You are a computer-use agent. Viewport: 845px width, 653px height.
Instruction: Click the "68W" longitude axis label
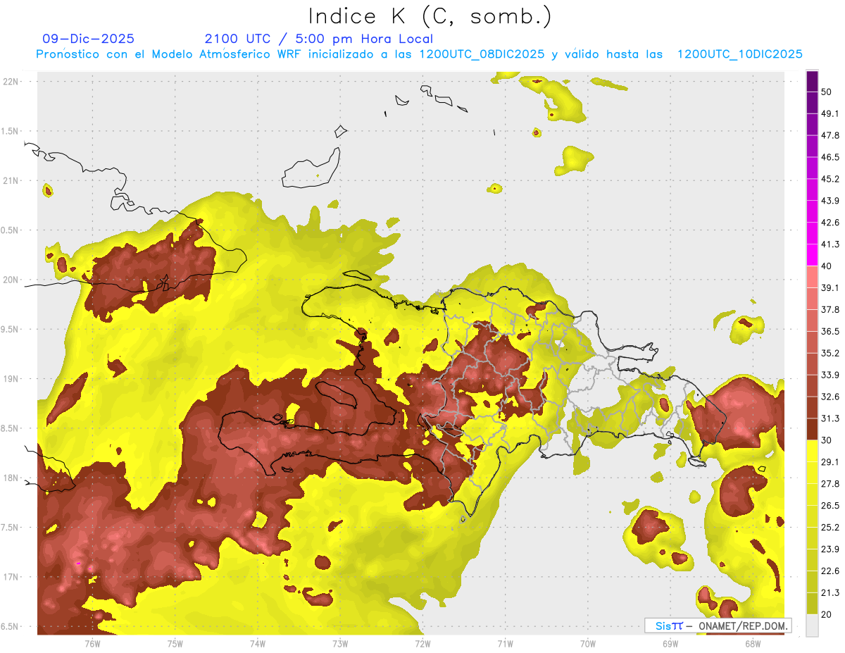[x=752, y=643]
